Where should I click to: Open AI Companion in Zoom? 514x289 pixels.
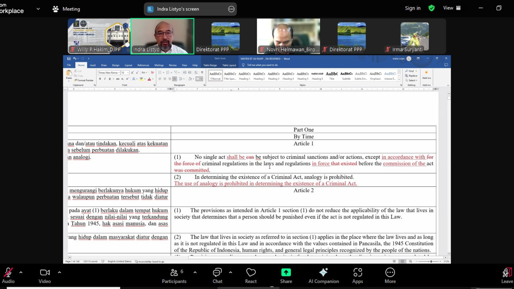323,276
